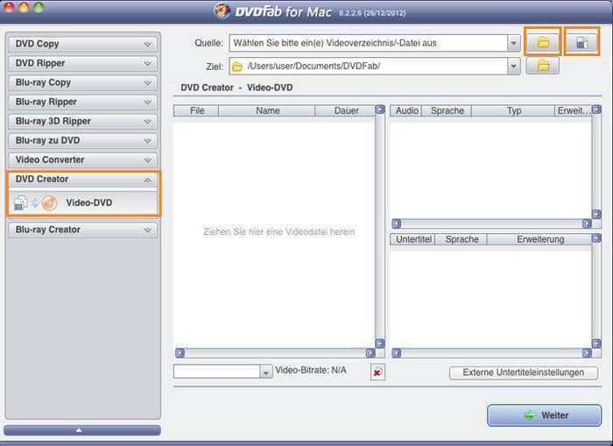Click left arrow of file list scrollbar
The height and width of the screenshot is (446, 613).
click(180, 353)
